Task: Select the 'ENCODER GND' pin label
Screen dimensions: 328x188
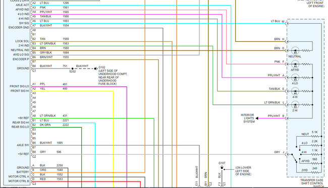Action: tap(19, 28)
